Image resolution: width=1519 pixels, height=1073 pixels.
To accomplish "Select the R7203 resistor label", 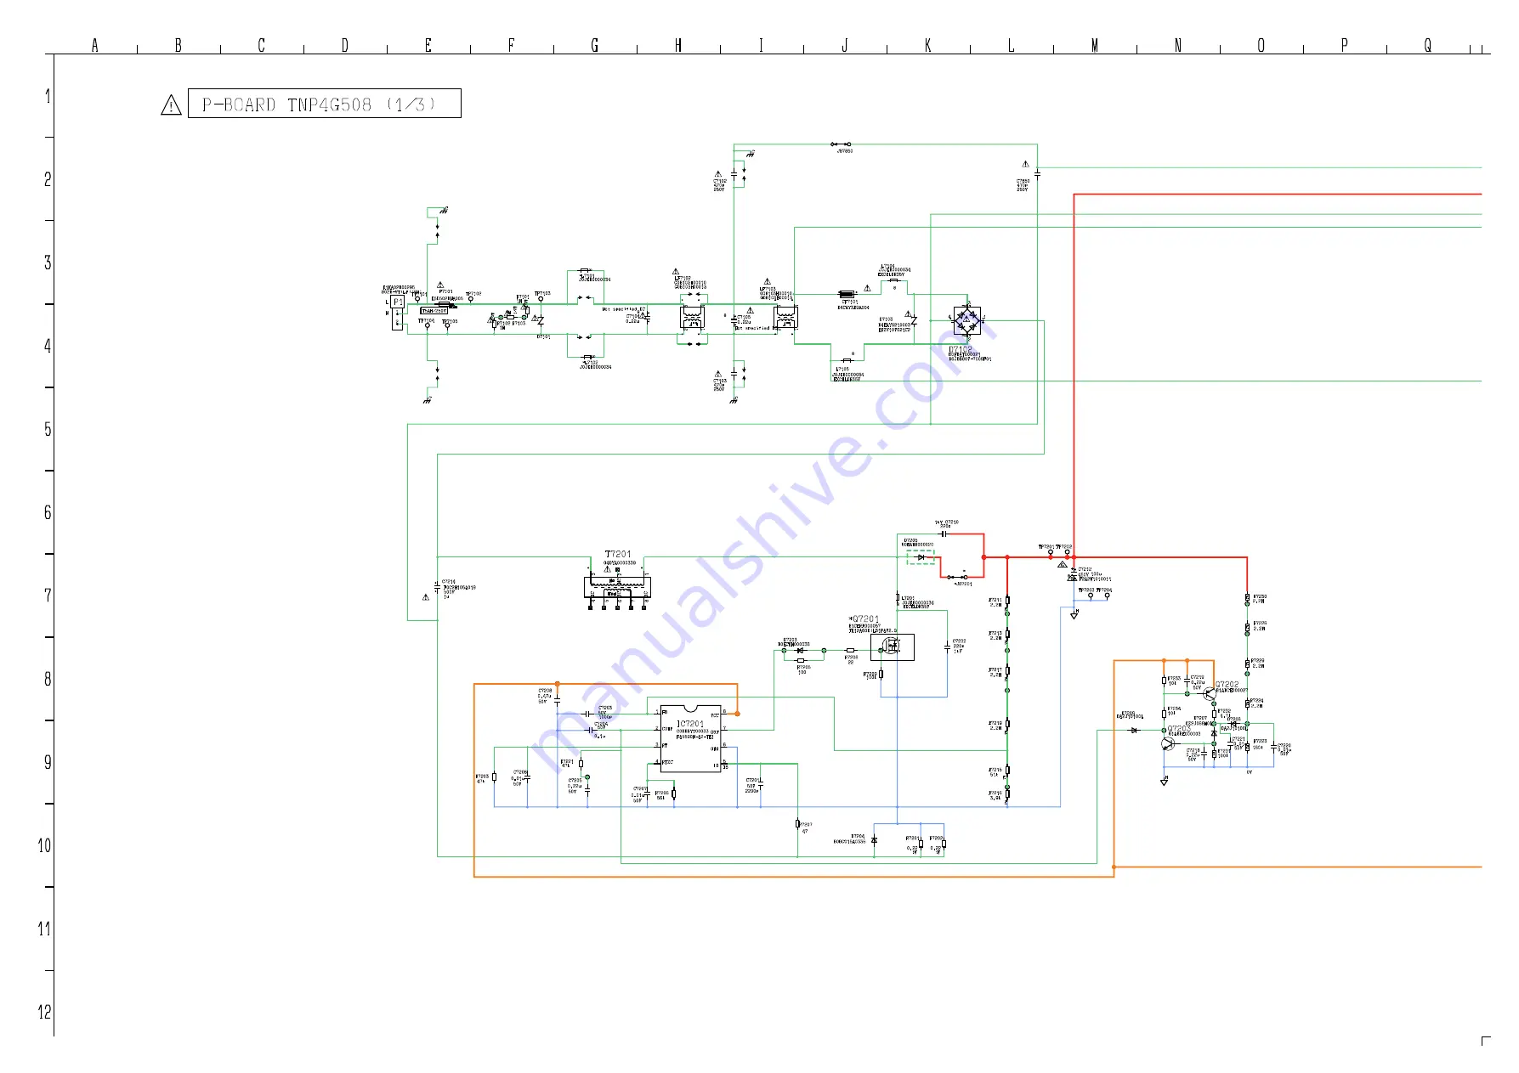I will pyautogui.click(x=482, y=776).
